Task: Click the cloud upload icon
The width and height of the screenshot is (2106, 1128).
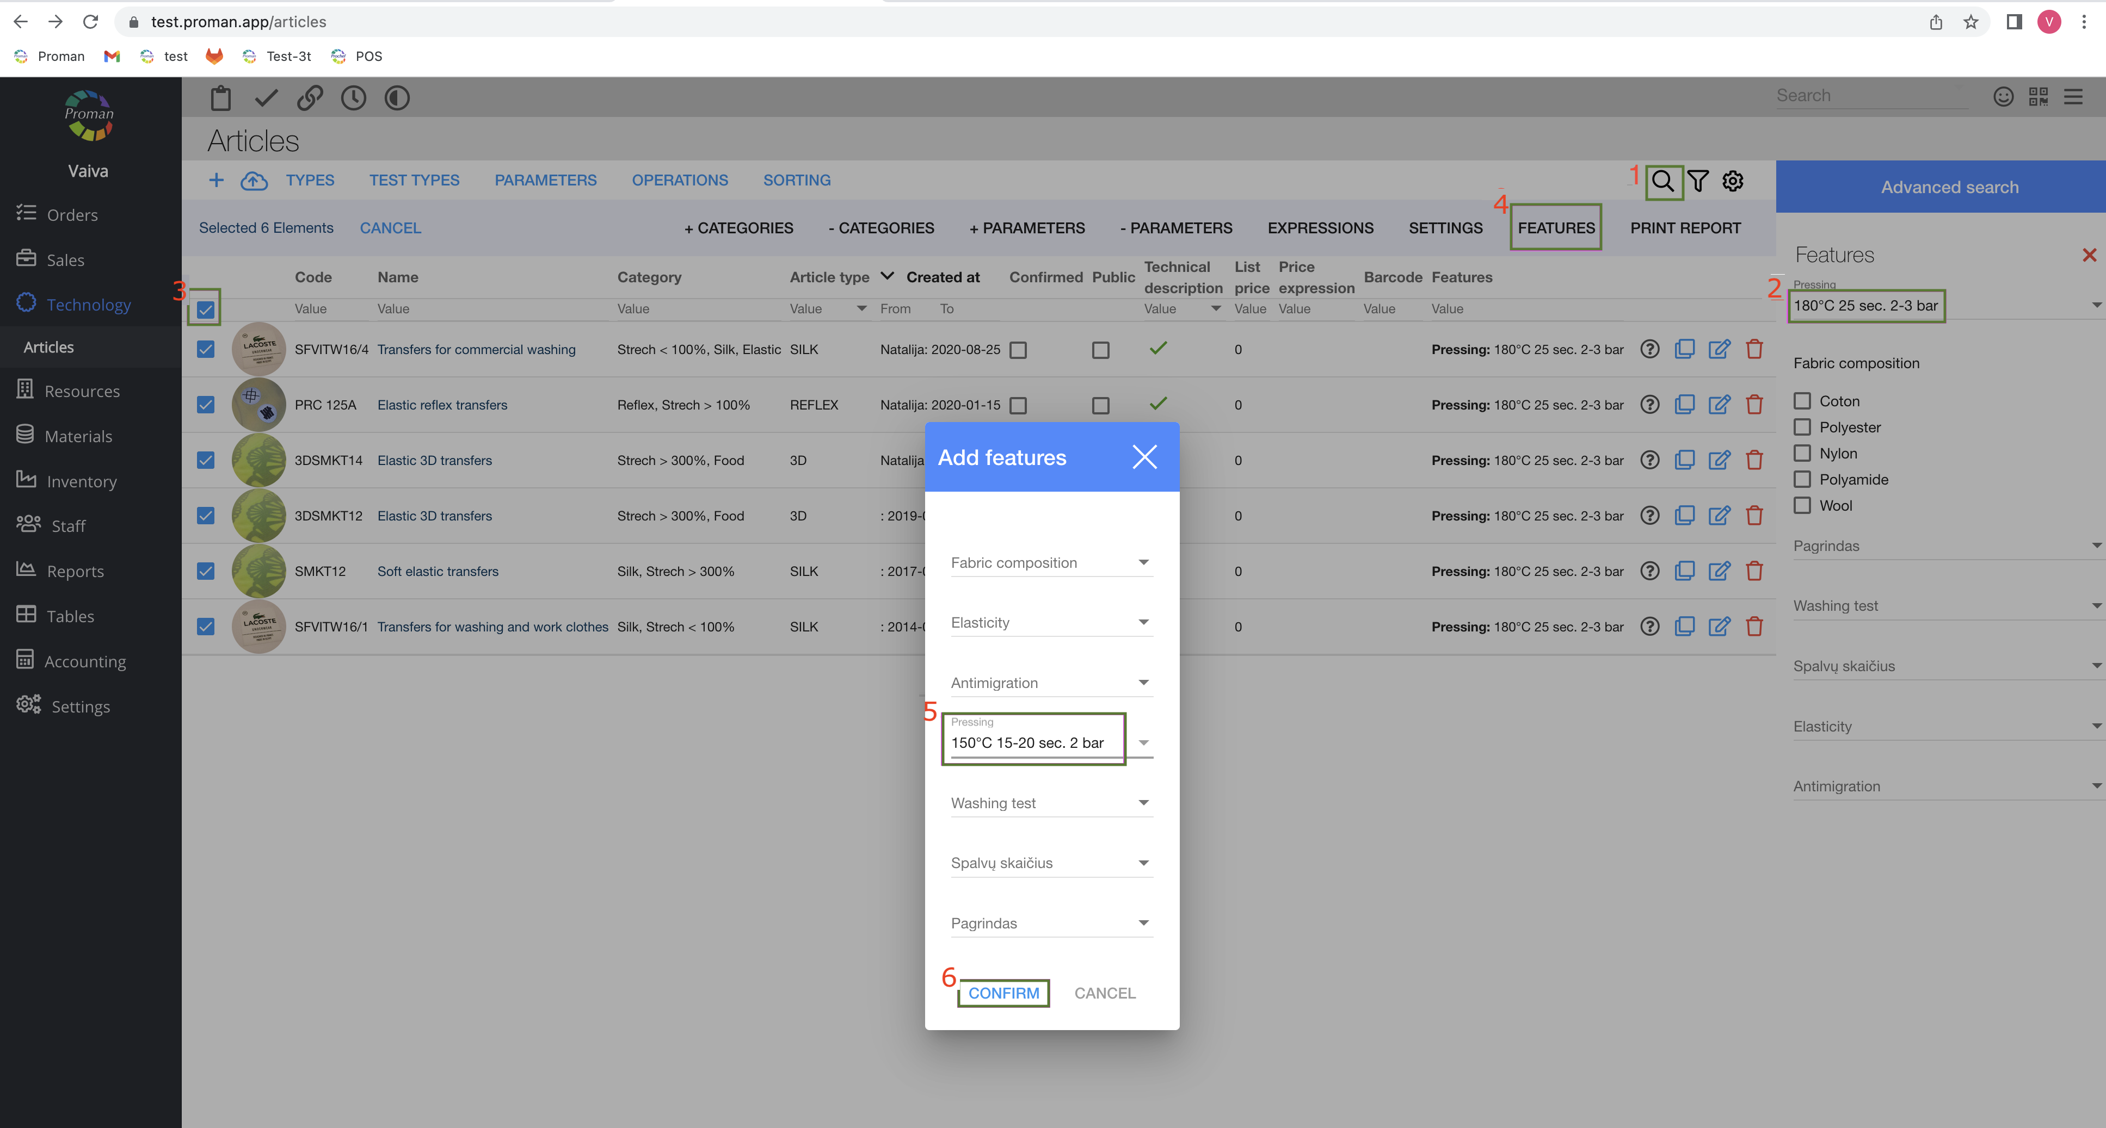Action: pos(254,181)
